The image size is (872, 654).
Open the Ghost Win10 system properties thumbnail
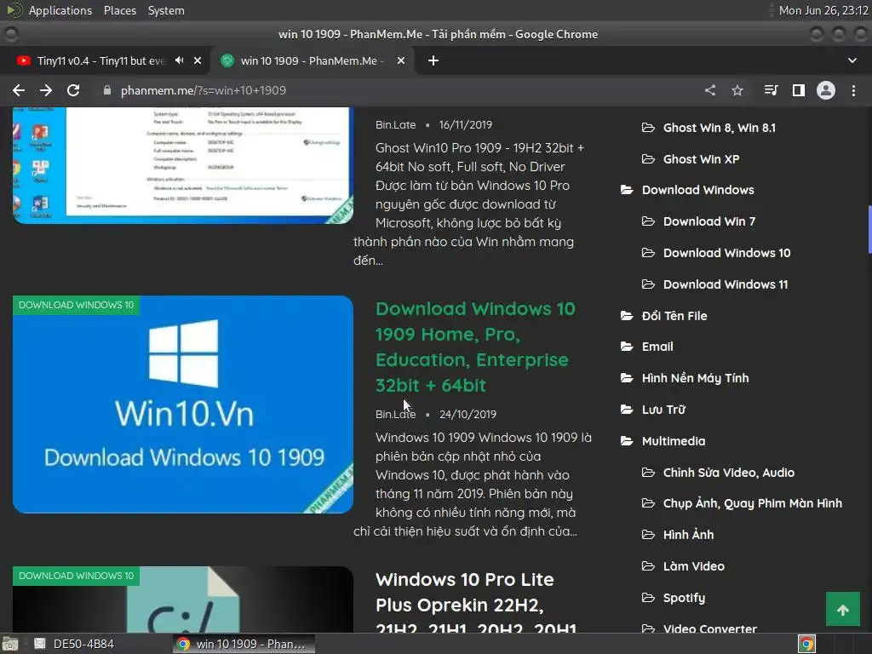click(x=183, y=165)
